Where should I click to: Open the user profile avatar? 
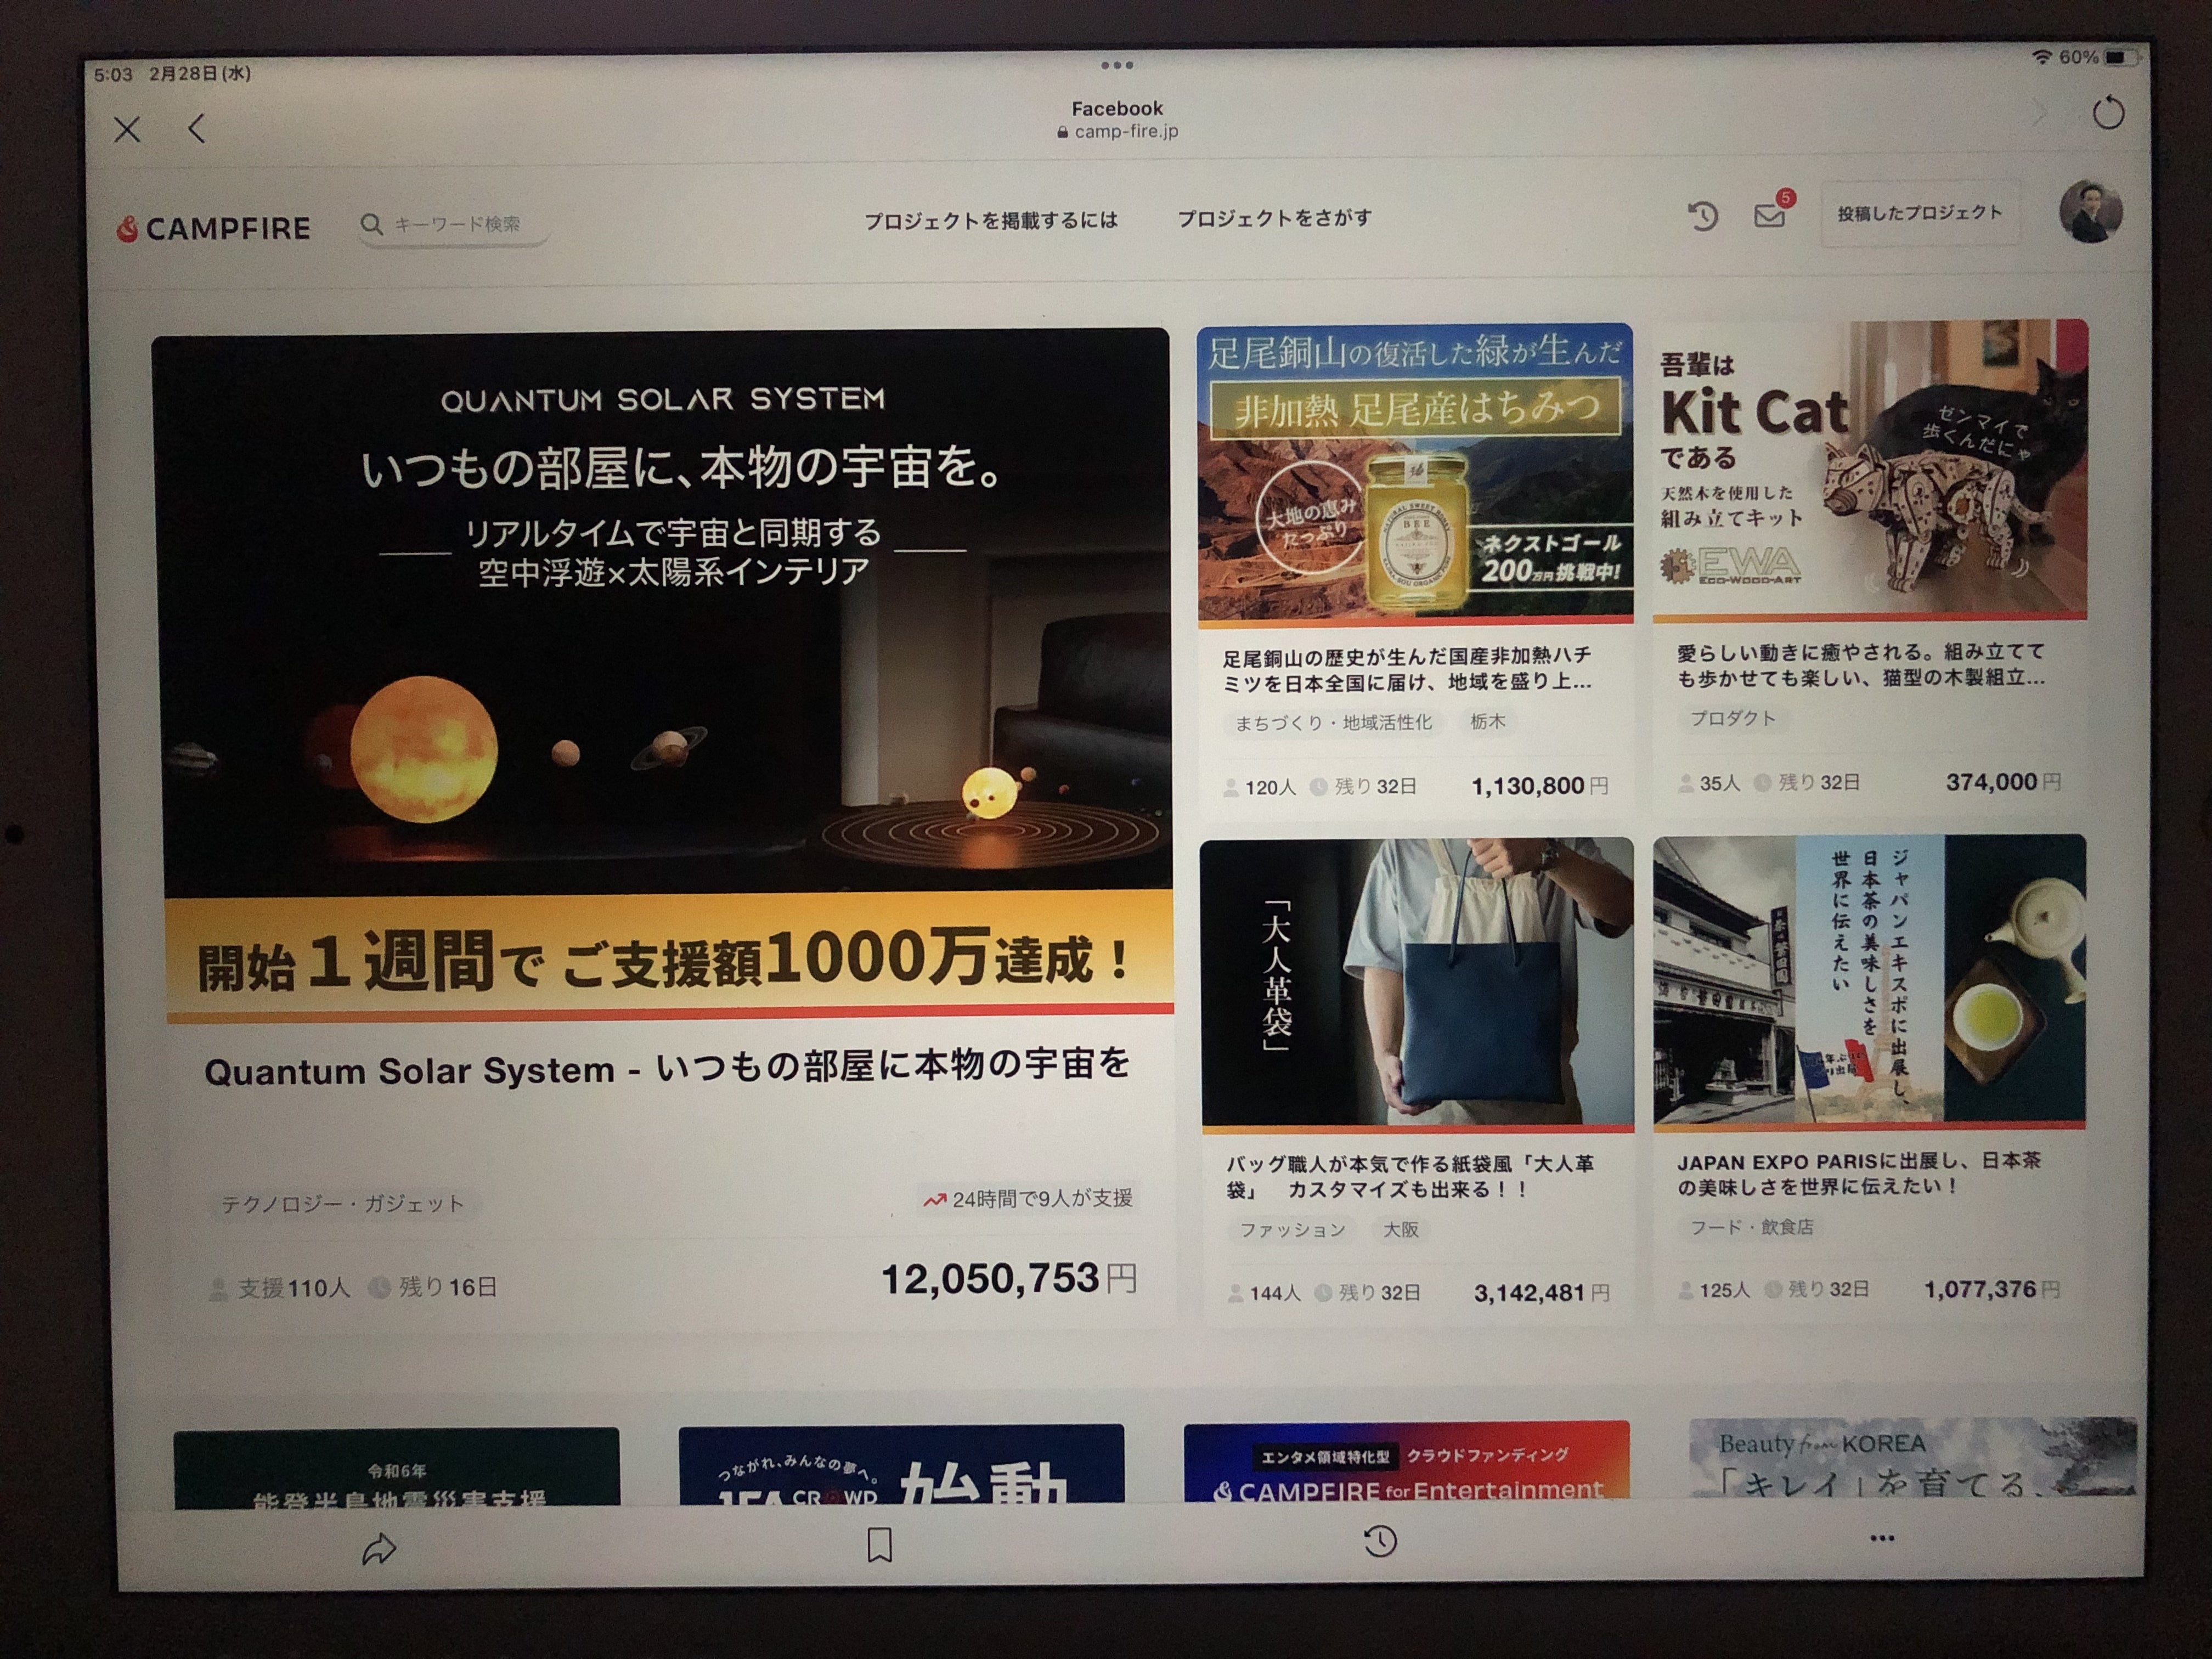click(2090, 212)
